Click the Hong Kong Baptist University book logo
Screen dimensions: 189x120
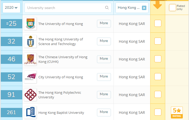click(x=30, y=113)
